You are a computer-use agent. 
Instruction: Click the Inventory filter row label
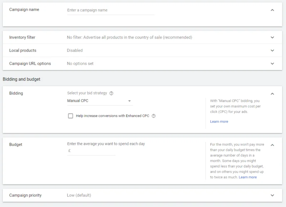(x=22, y=37)
